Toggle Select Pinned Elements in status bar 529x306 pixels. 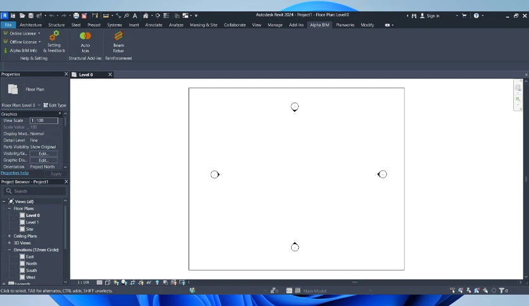click(x=469, y=290)
